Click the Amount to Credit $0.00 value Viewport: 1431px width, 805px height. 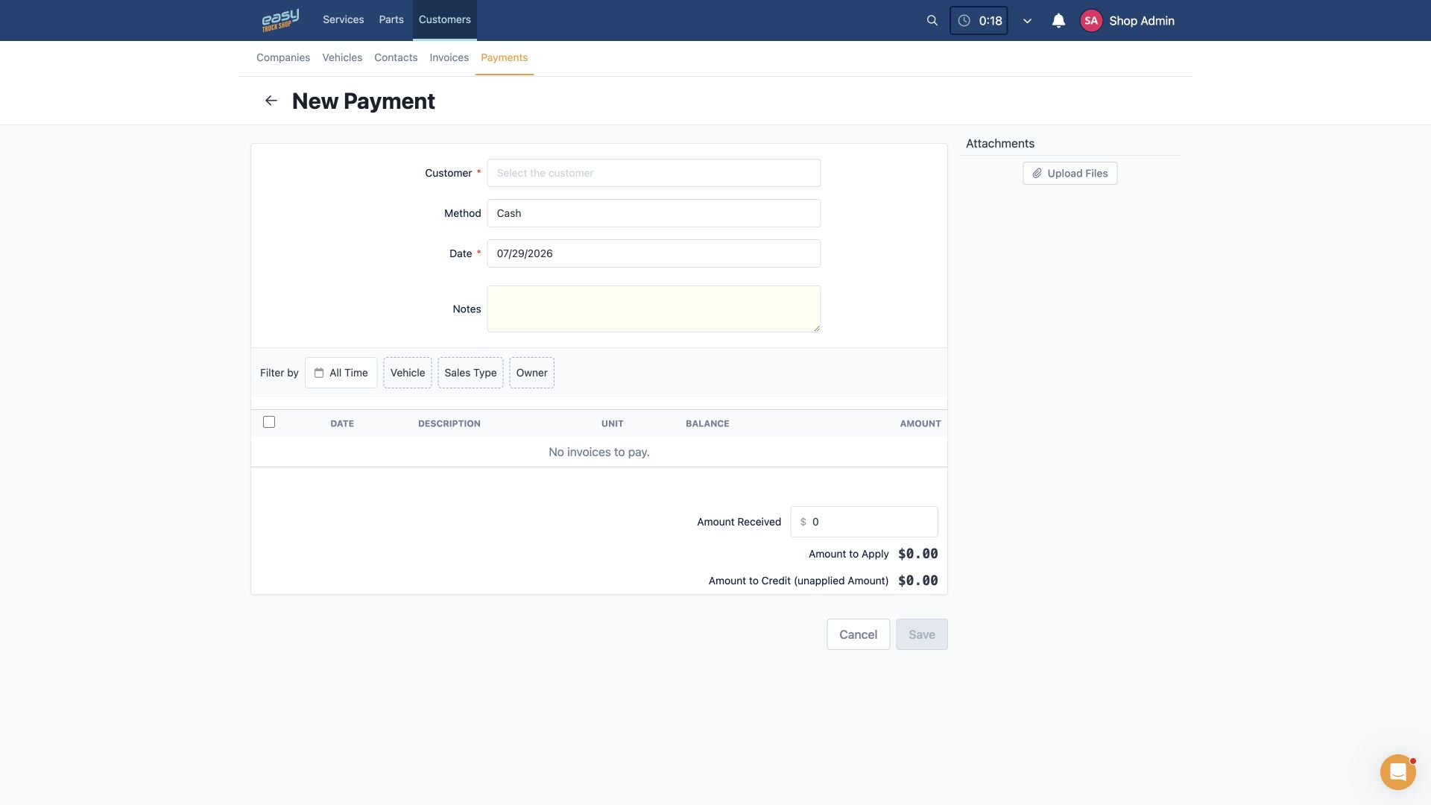tap(917, 581)
